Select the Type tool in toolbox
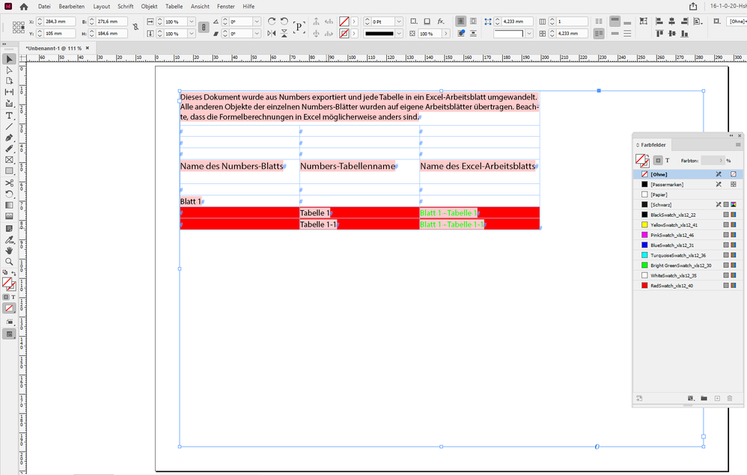747x475 pixels. (x=9, y=116)
